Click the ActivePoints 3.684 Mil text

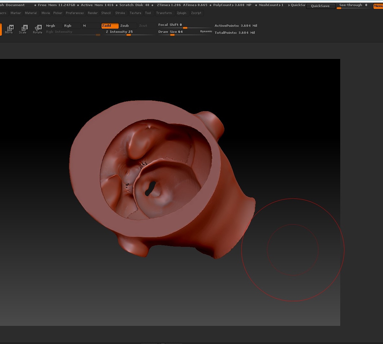[x=236, y=26]
